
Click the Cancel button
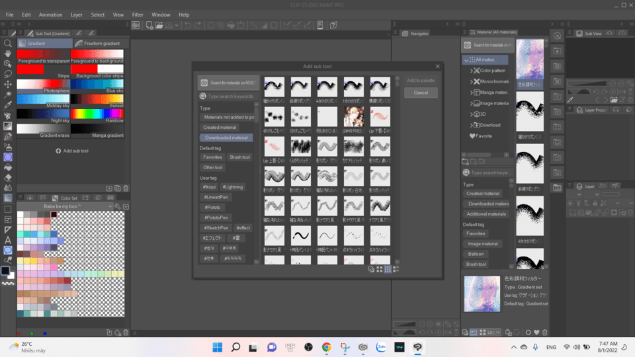[x=421, y=93]
